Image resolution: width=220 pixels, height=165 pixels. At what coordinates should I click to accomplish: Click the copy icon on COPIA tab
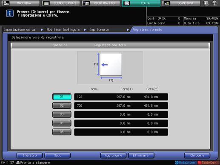click(127, 3)
